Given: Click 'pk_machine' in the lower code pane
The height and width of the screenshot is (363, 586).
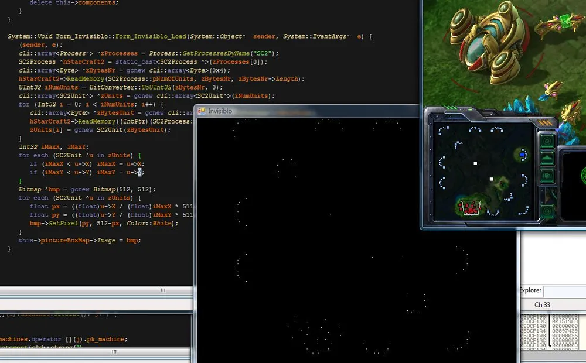Looking at the screenshot, I should (x=104, y=339).
